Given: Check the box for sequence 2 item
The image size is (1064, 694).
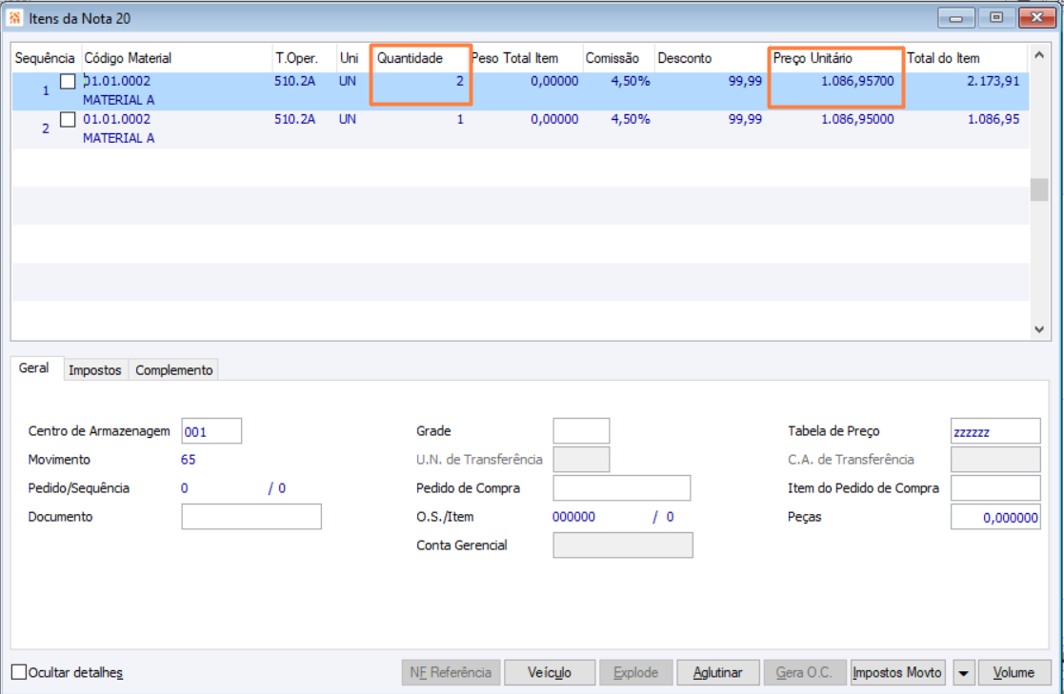Looking at the screenshot, I should pyautogui.click(x=68, y=119).
